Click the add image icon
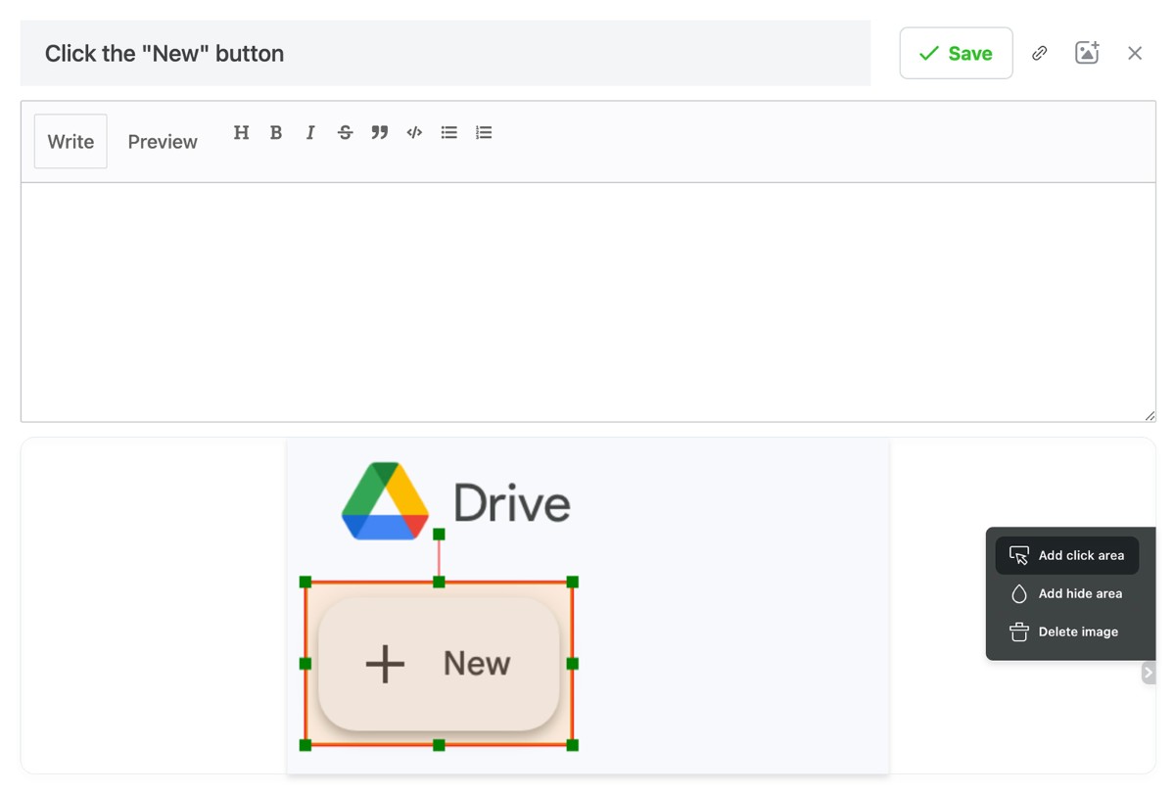The height and width of the screenshot is (795, 1175). (x=1087, y=53)
